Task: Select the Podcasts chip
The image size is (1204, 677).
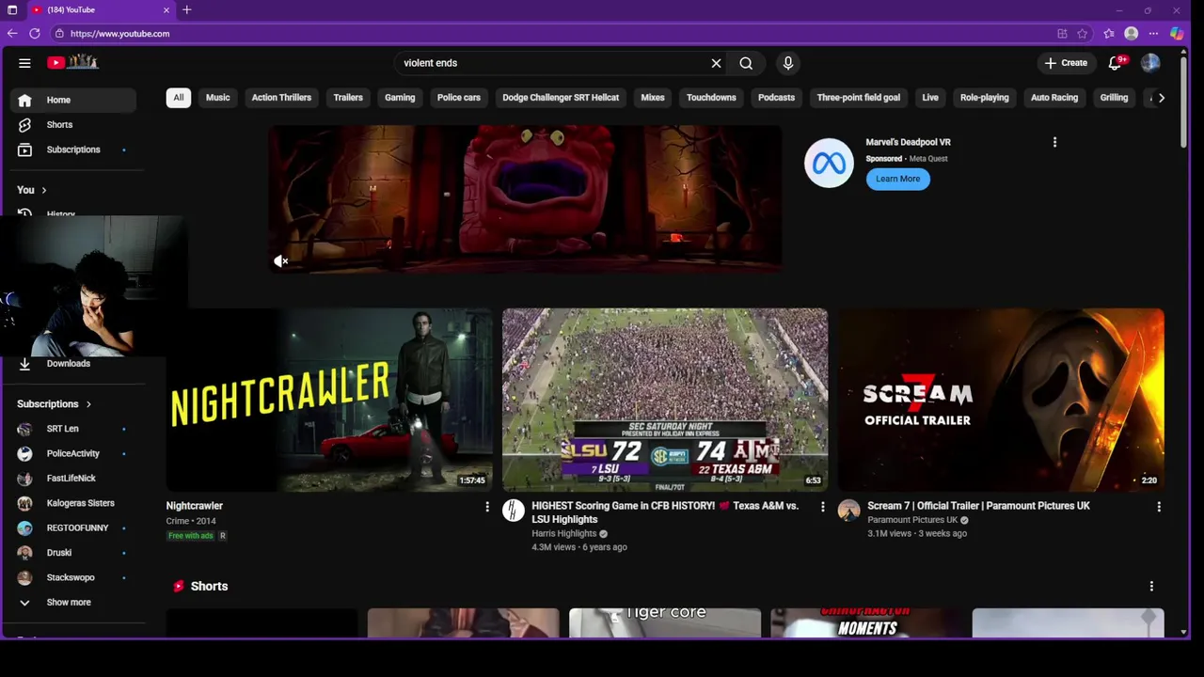Action: point(776,98)
